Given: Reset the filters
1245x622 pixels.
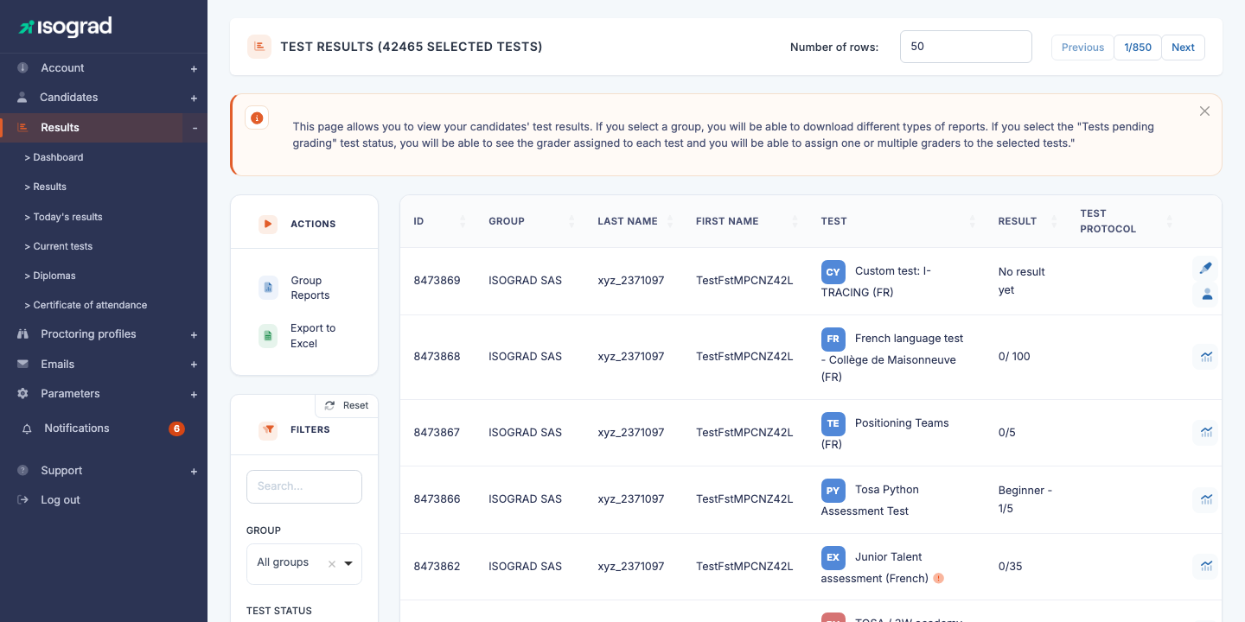Looking at the screenshot, I should 347,405.
